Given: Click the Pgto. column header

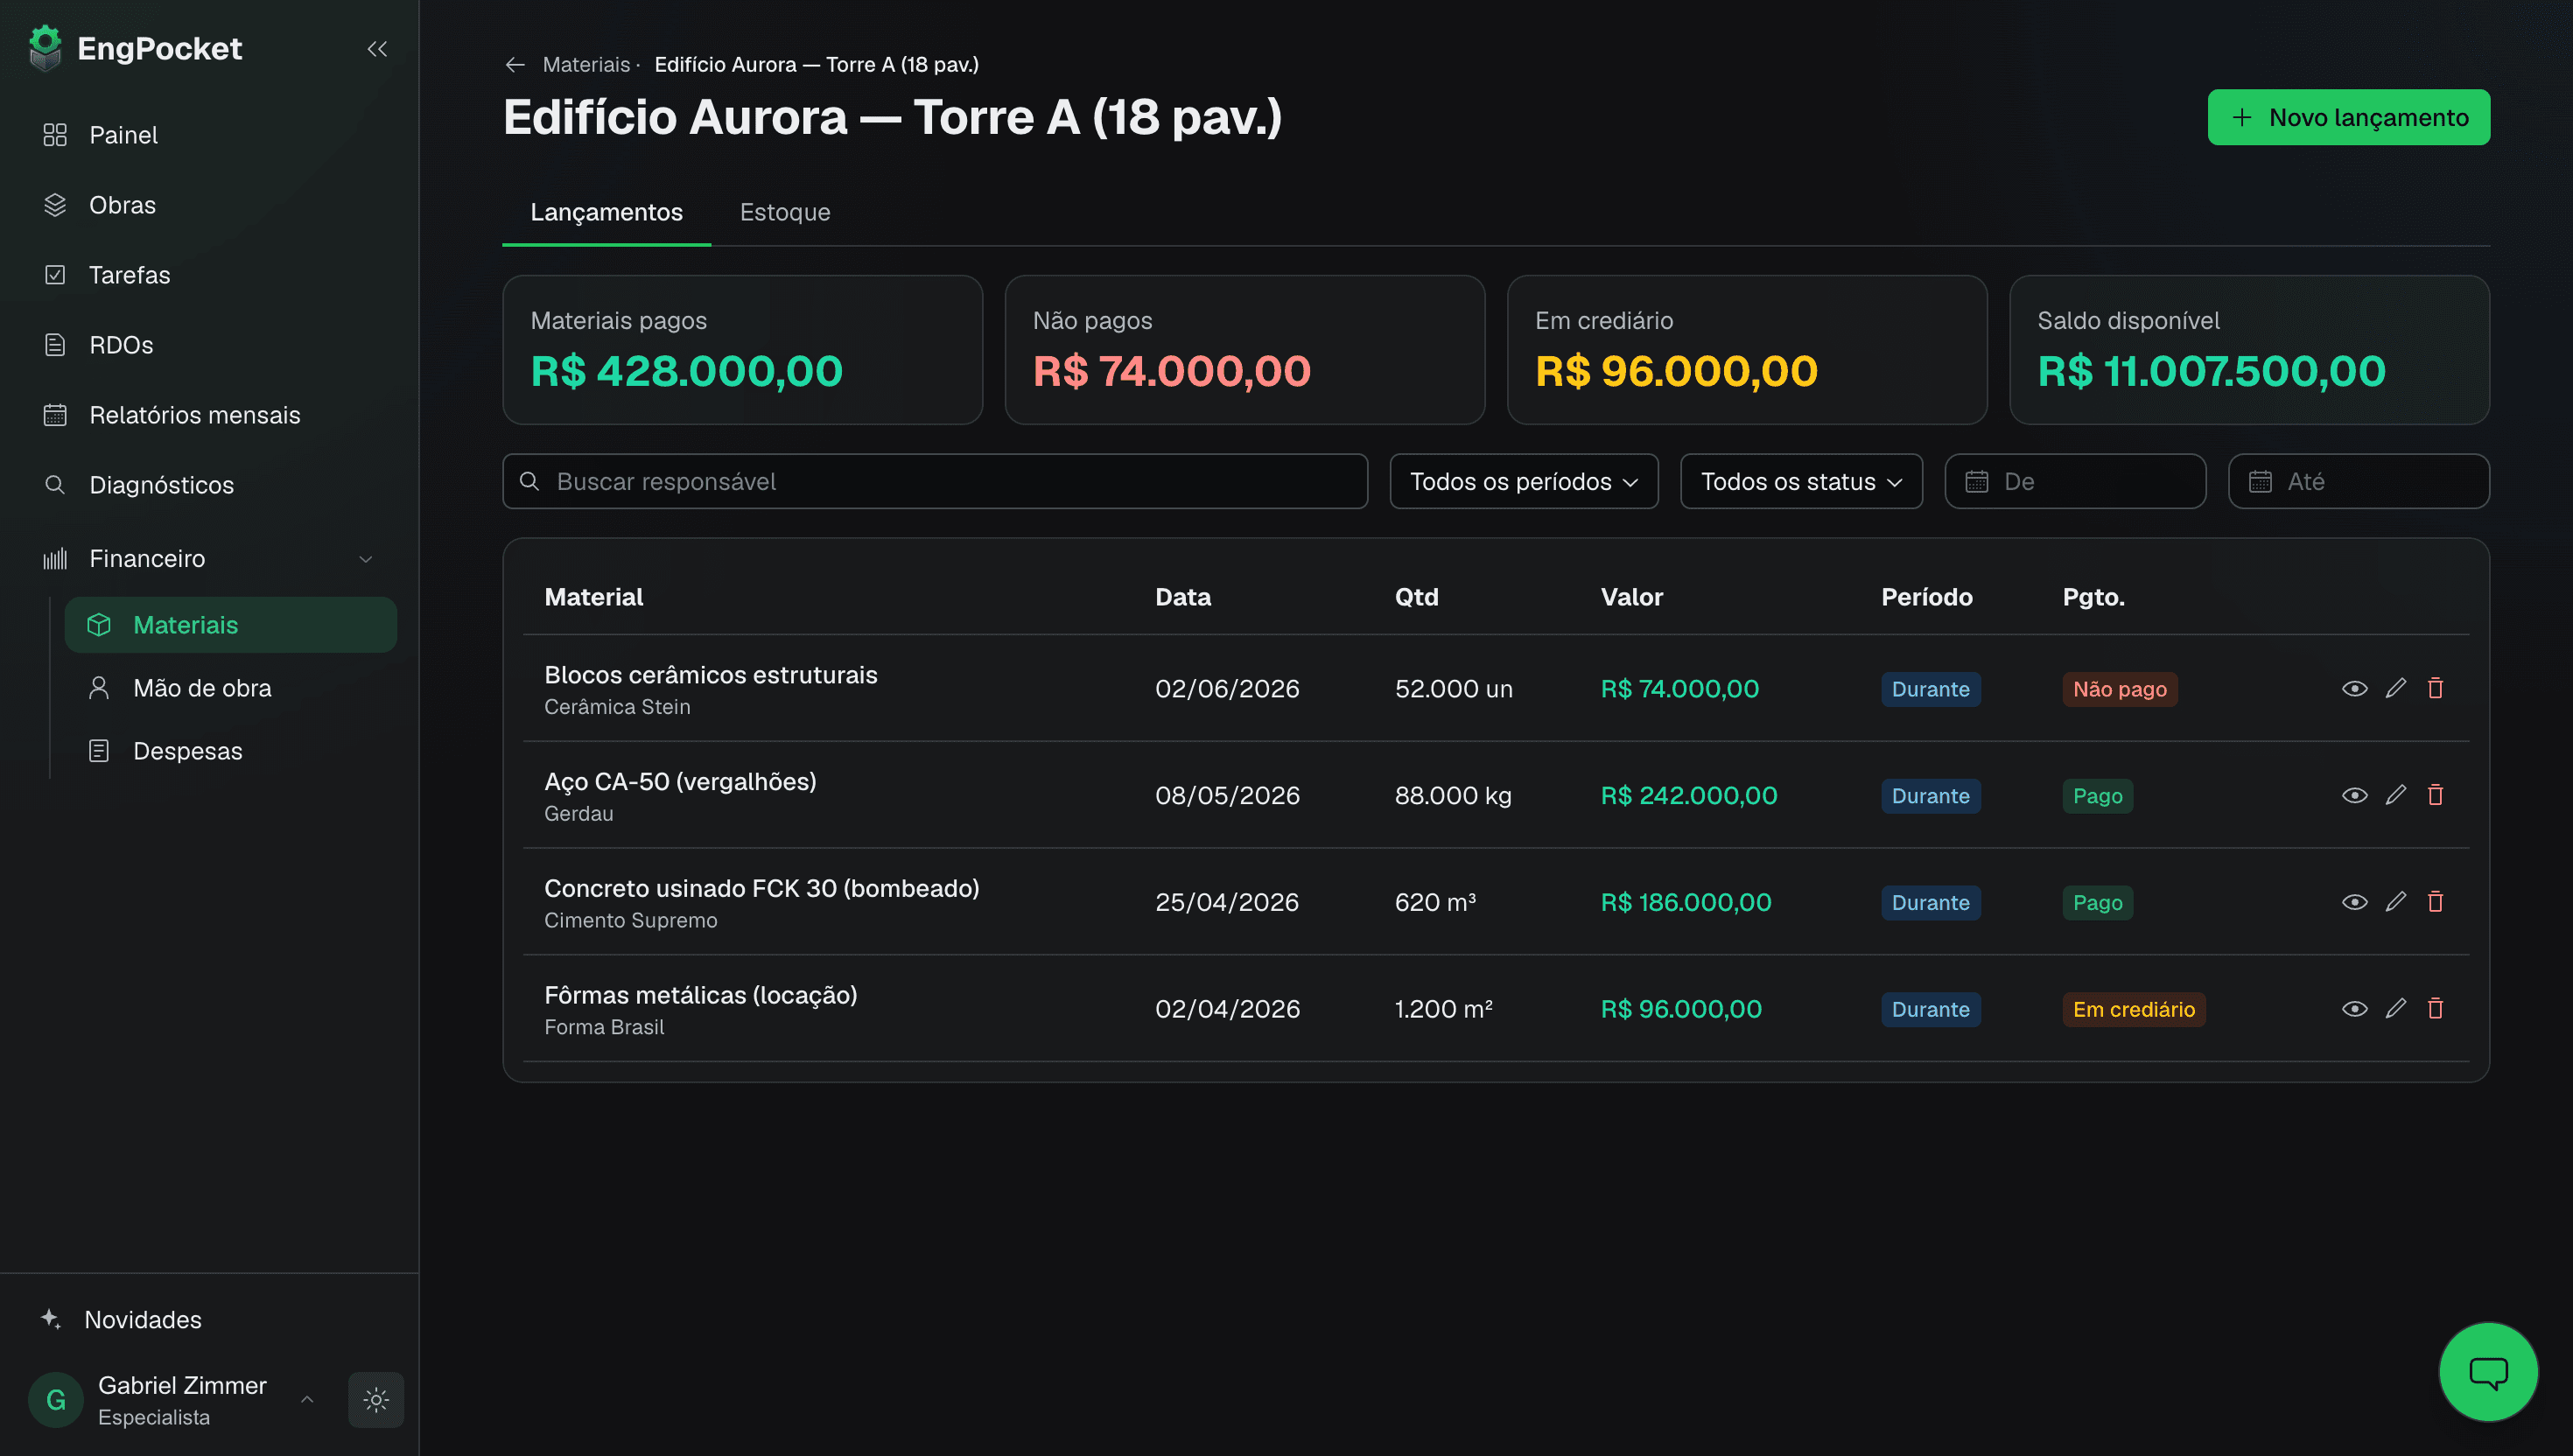Looking at the screenshot, I should [x=2093, y=597].
